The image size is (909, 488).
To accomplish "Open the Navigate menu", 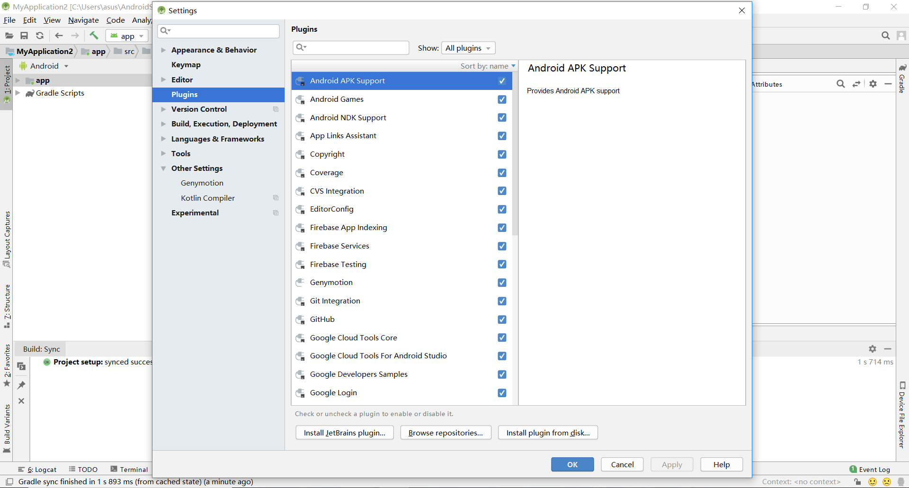I will pos(83,20).
